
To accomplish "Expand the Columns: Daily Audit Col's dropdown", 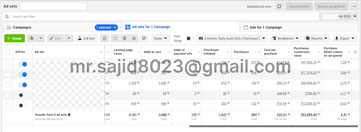I will 232,38.
